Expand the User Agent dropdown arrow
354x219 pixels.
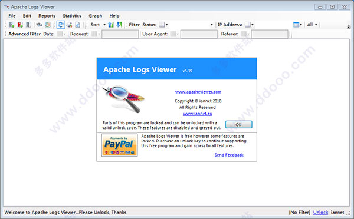click(178, 34)
